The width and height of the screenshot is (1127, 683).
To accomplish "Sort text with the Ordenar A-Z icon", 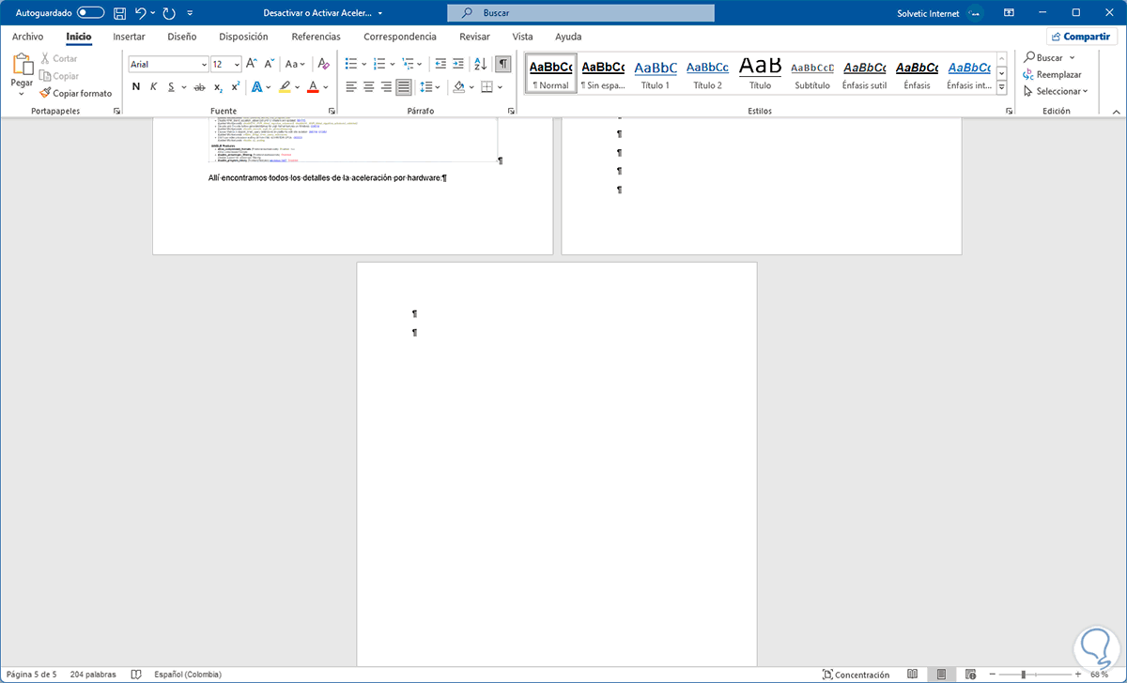I will (479, 63).
